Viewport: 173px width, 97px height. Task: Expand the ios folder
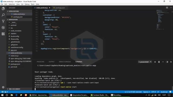12,28
